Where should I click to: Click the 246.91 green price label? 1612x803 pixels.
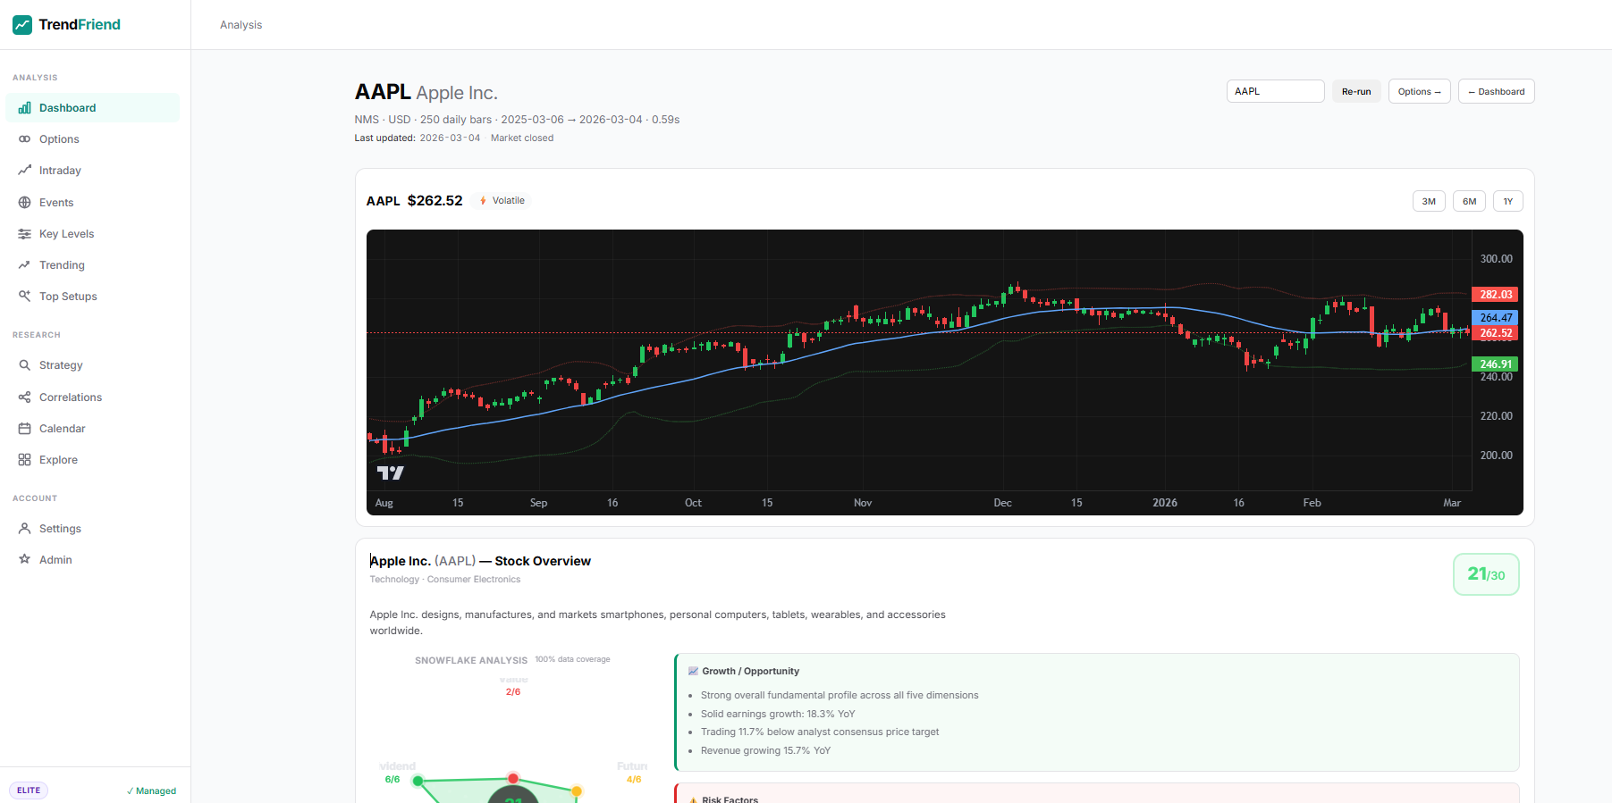coord(1495,364)
